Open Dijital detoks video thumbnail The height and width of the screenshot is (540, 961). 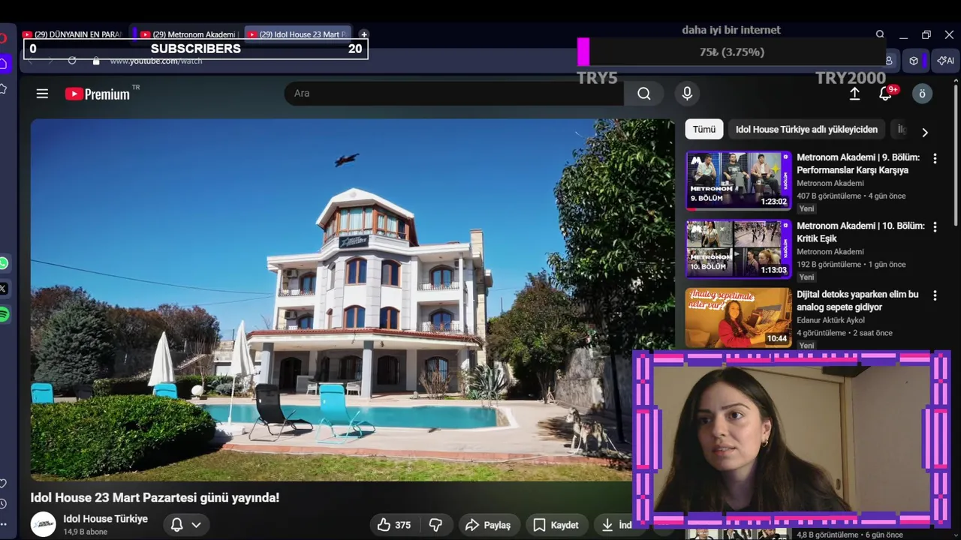(738, 317)
